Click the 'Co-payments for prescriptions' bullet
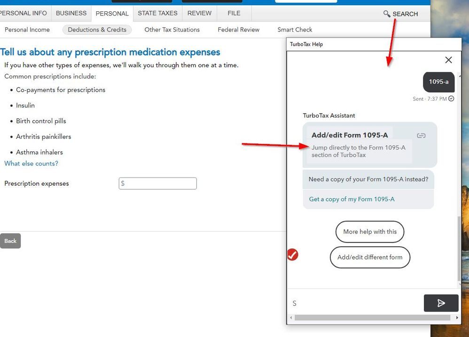Image resolution: width=469 pixels, height=337 pixels. pyautogui.click(x=61, y=90)
